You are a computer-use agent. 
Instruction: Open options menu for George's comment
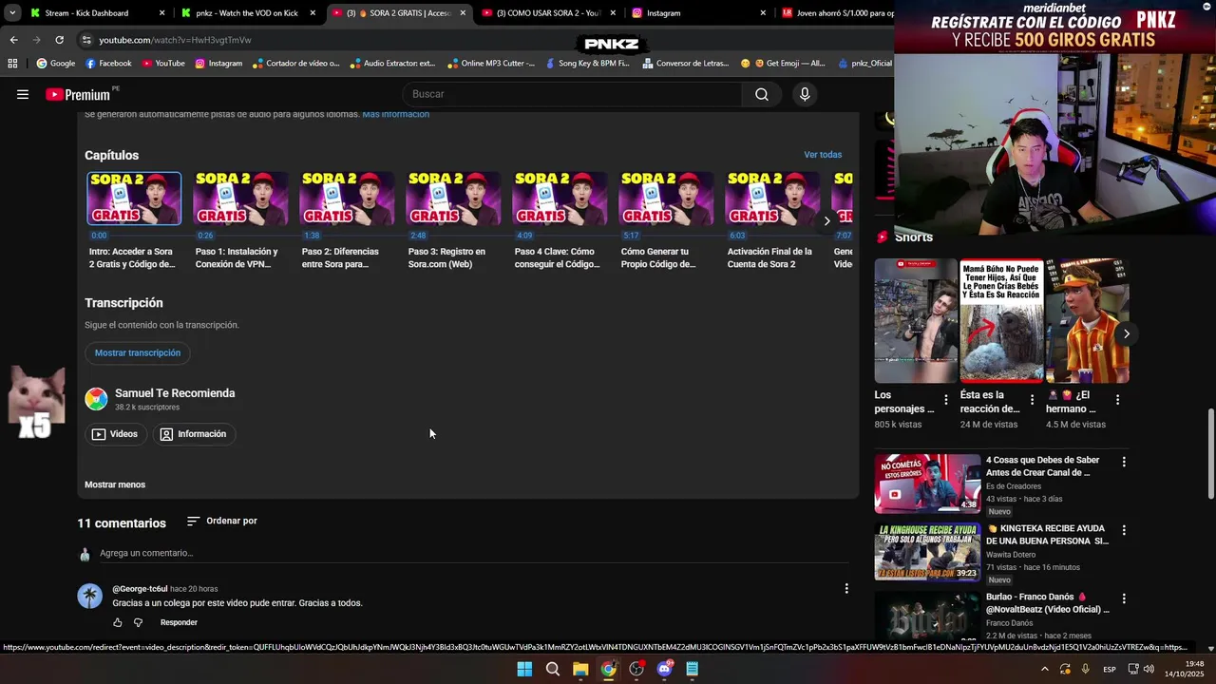click(x=846, y=589)
